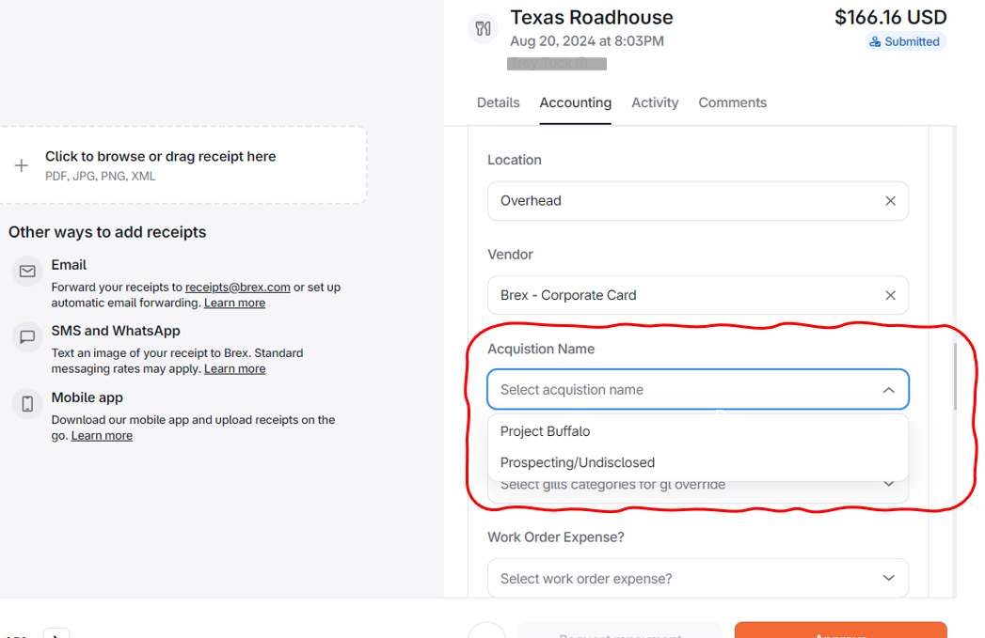Switch to the Activity tab
This screenshot has width=985, height=638.
[x=655, y=102]
